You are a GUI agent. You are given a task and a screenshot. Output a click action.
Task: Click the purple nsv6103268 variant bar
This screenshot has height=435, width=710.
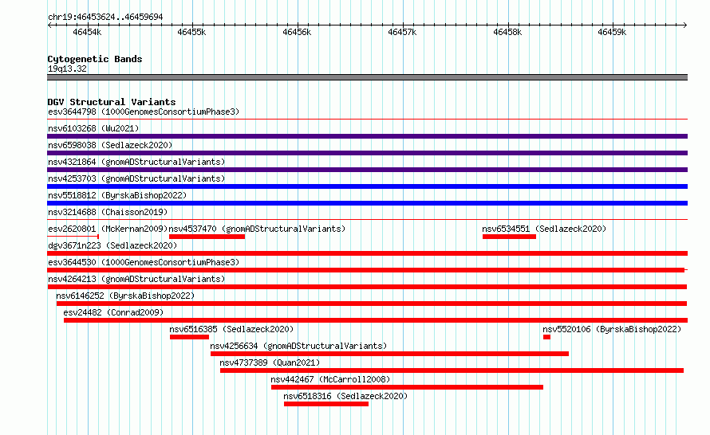[367, 136]
